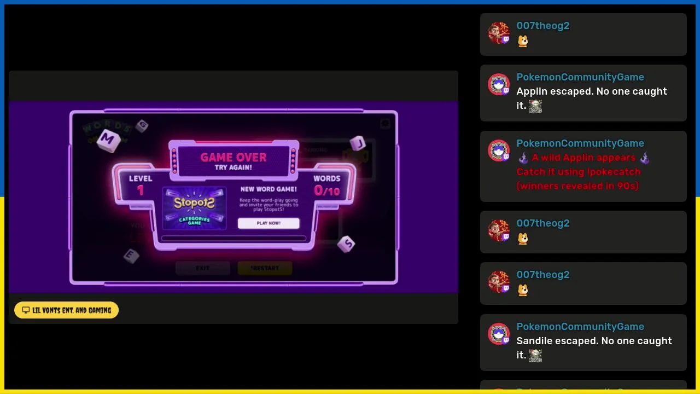Click the progress bar below the StopotS promo
The image size is (700, 394).
234,239
